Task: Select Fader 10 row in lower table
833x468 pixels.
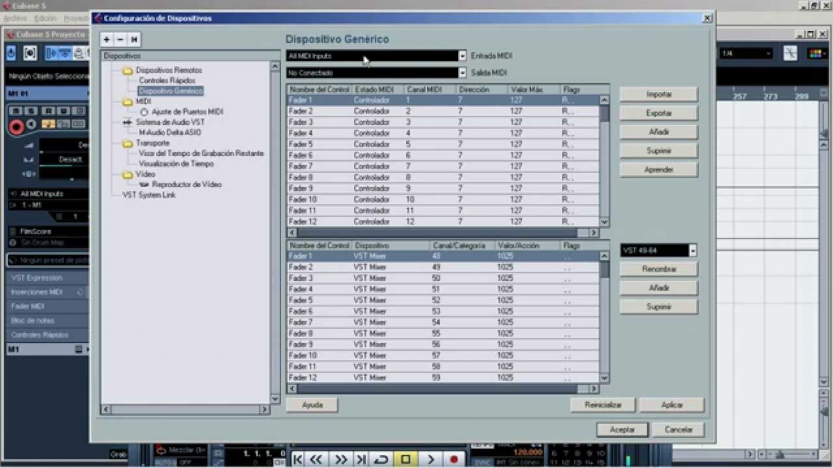Action: [x=443, y=356]
